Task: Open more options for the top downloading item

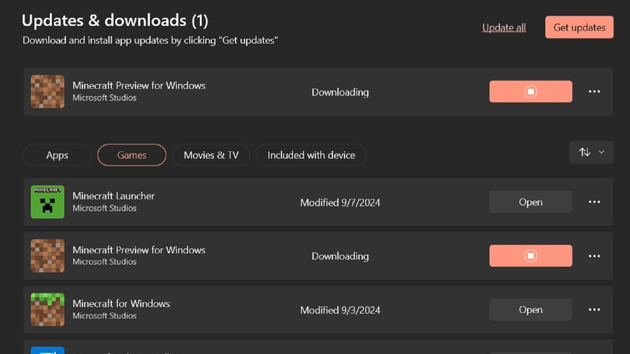Action: (x=594, y=92)
